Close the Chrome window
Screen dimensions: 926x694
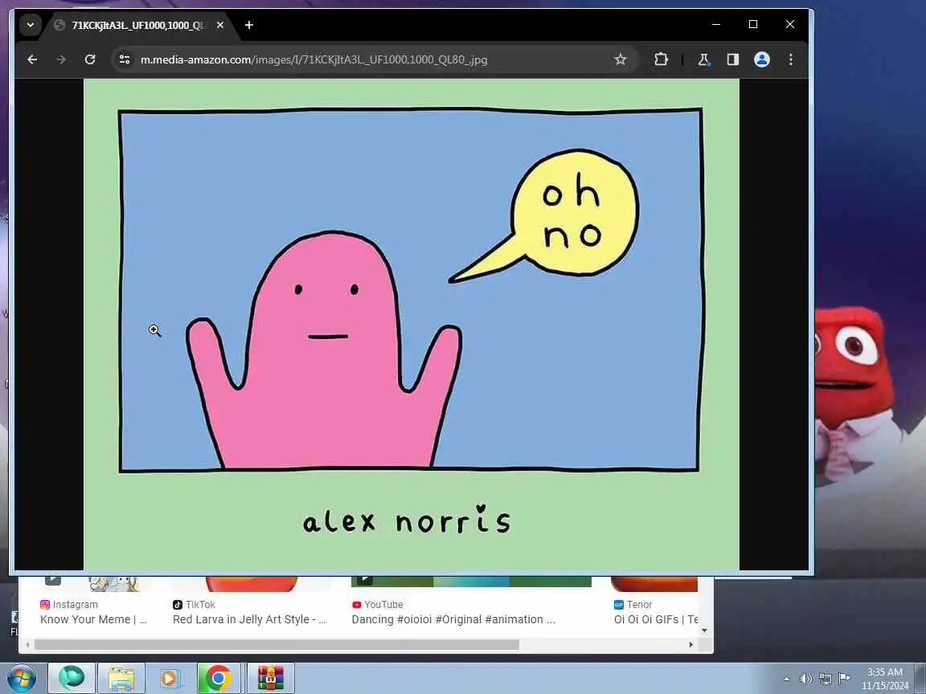point(790,24)
